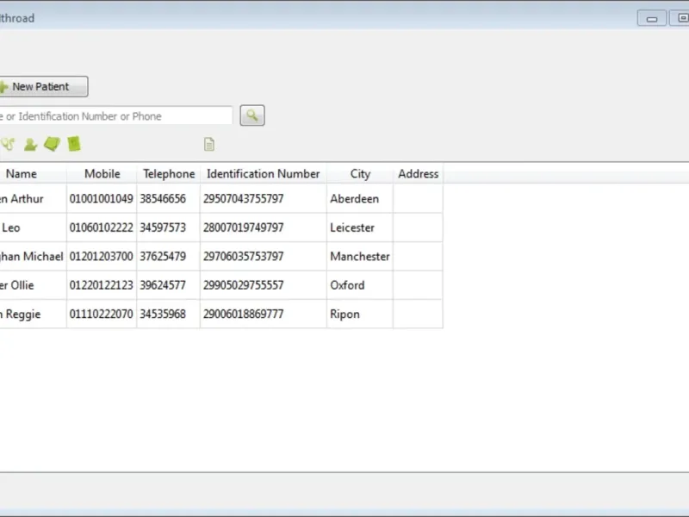
Task: Click mobile number 01110222070
Action: click(x=101, y=314)
